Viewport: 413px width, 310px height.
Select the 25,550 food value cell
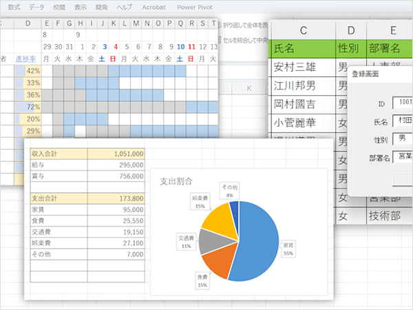[x=116, y=221]
